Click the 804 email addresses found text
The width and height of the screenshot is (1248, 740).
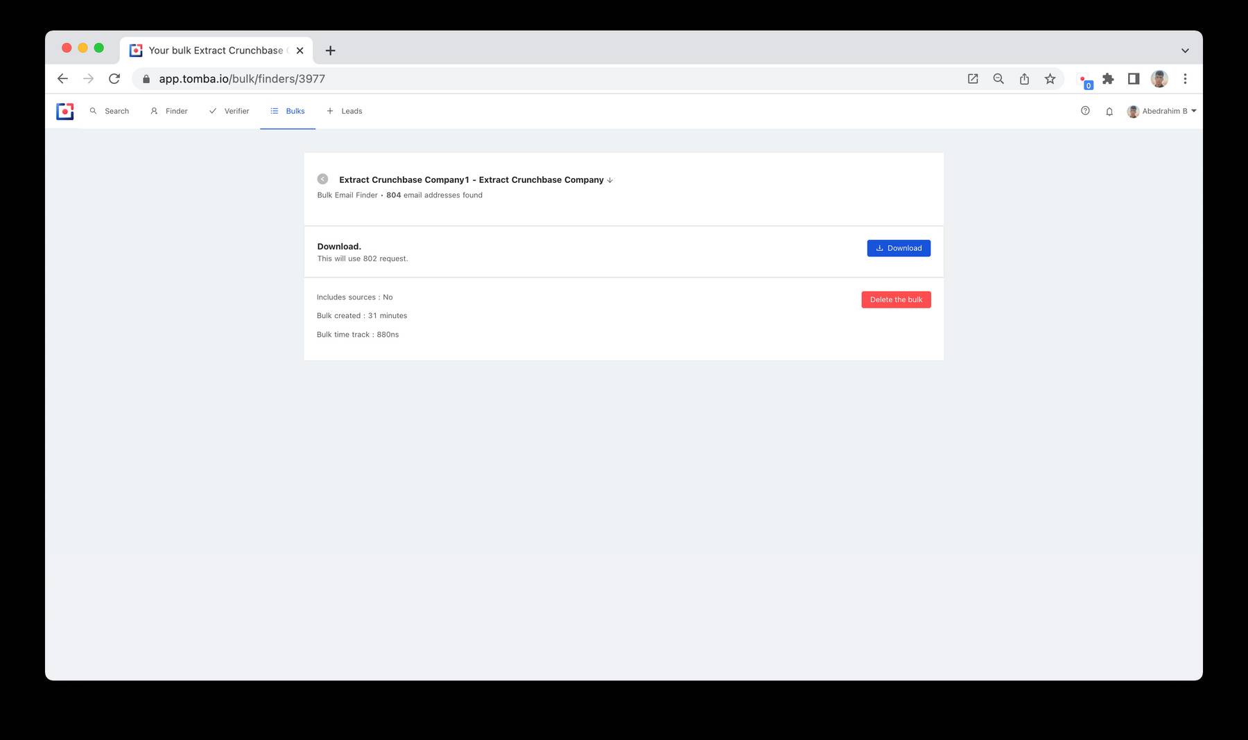[434, 195]
